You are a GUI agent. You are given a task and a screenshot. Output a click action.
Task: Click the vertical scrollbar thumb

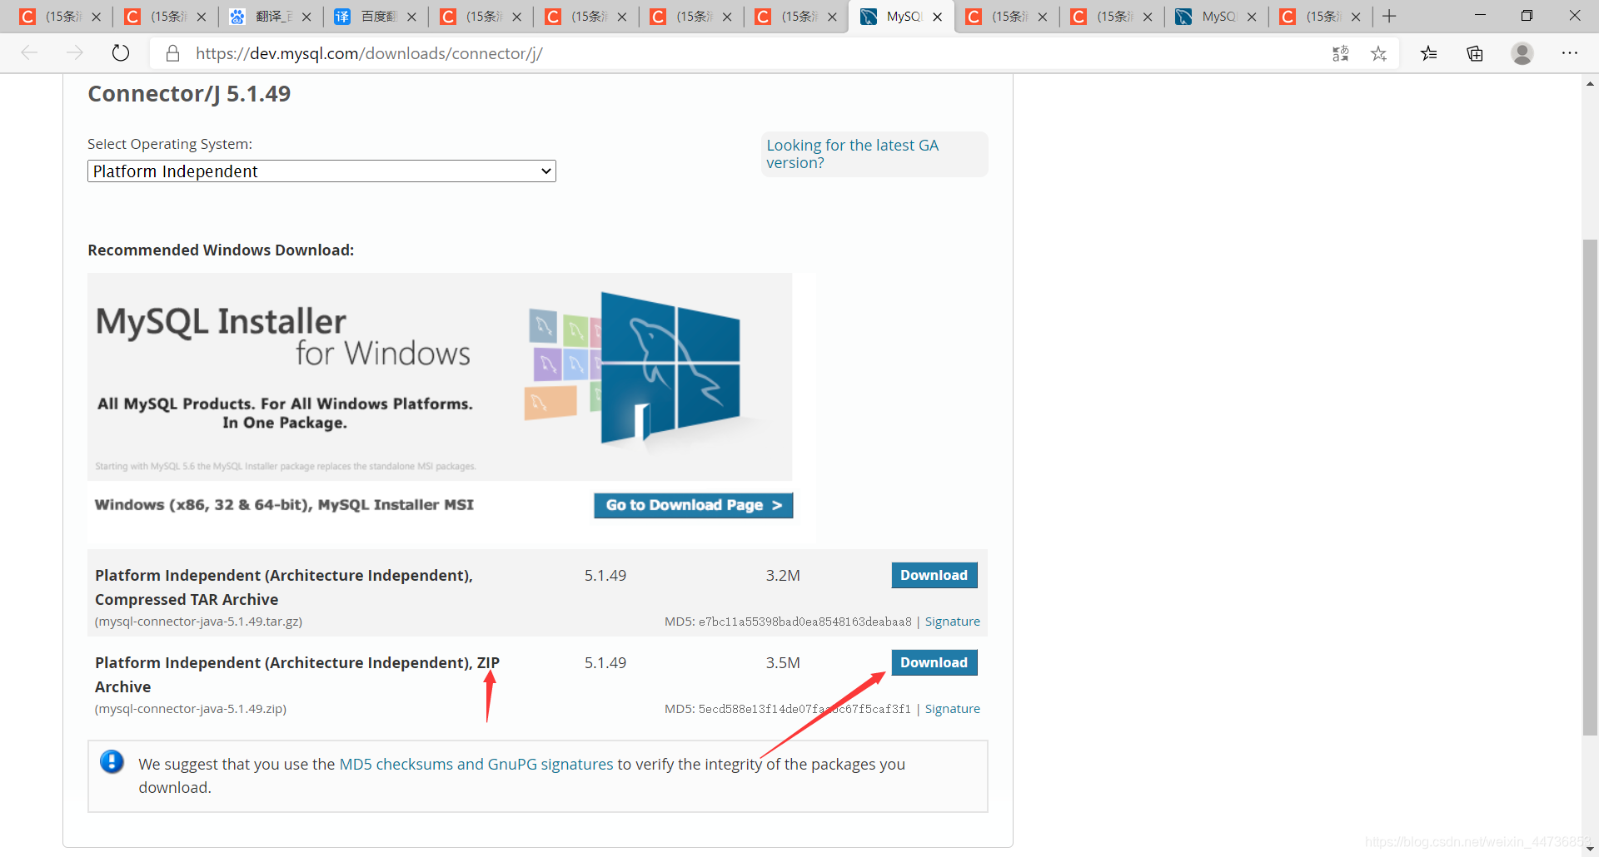tap(1590, 487)
